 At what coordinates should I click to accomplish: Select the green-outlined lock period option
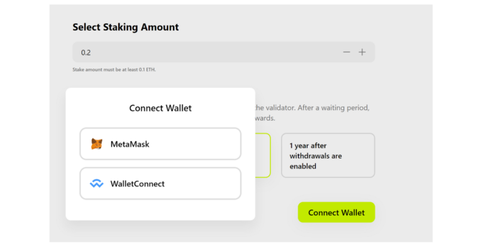(263, 155)
